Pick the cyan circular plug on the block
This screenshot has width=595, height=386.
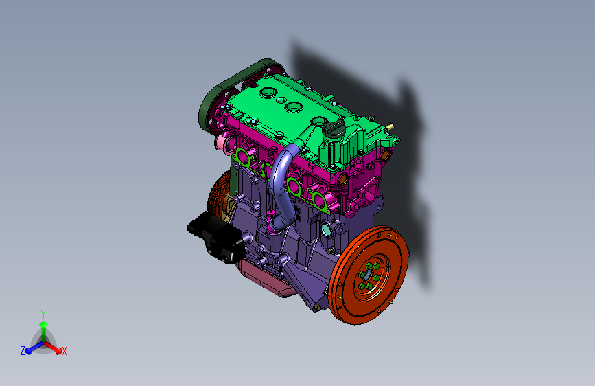326,230
